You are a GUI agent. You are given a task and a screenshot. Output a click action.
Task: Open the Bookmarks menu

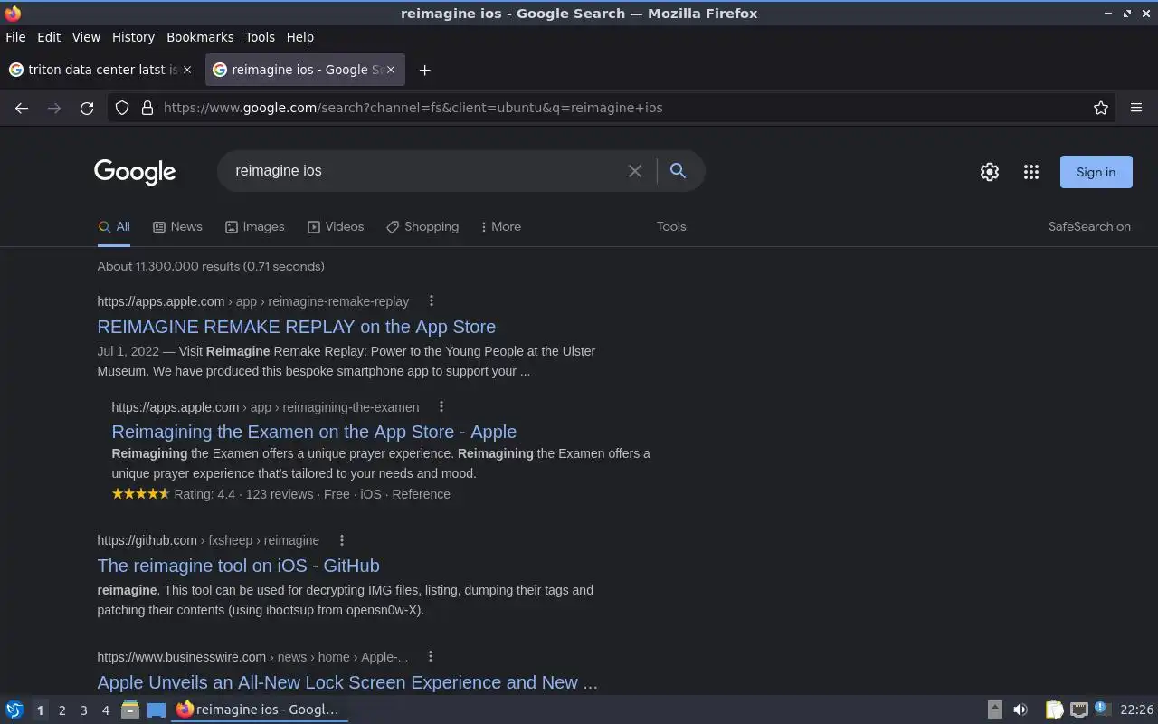[x=200, y=37]
